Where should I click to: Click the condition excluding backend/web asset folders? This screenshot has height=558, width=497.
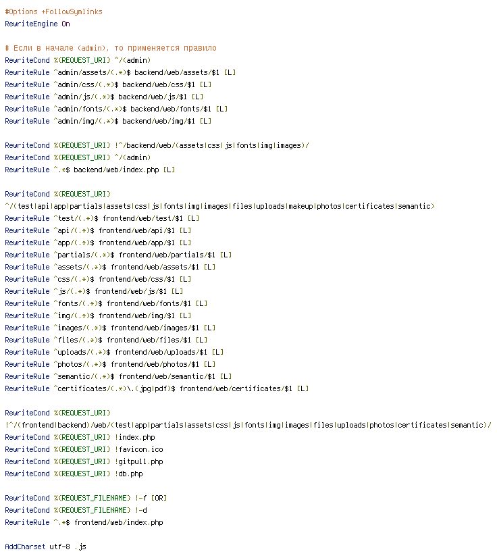point(157,145)
